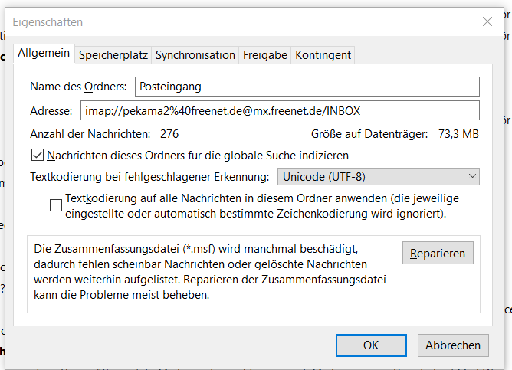This screenshot has width=512, height=370.
Task: Disable indexing folder messages for global search
Action: point(38,156)
